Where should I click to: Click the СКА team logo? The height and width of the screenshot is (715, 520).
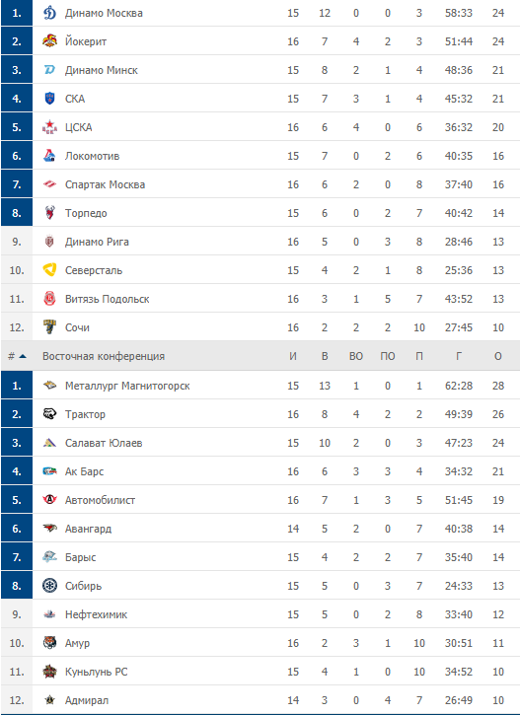click(49, 99)
